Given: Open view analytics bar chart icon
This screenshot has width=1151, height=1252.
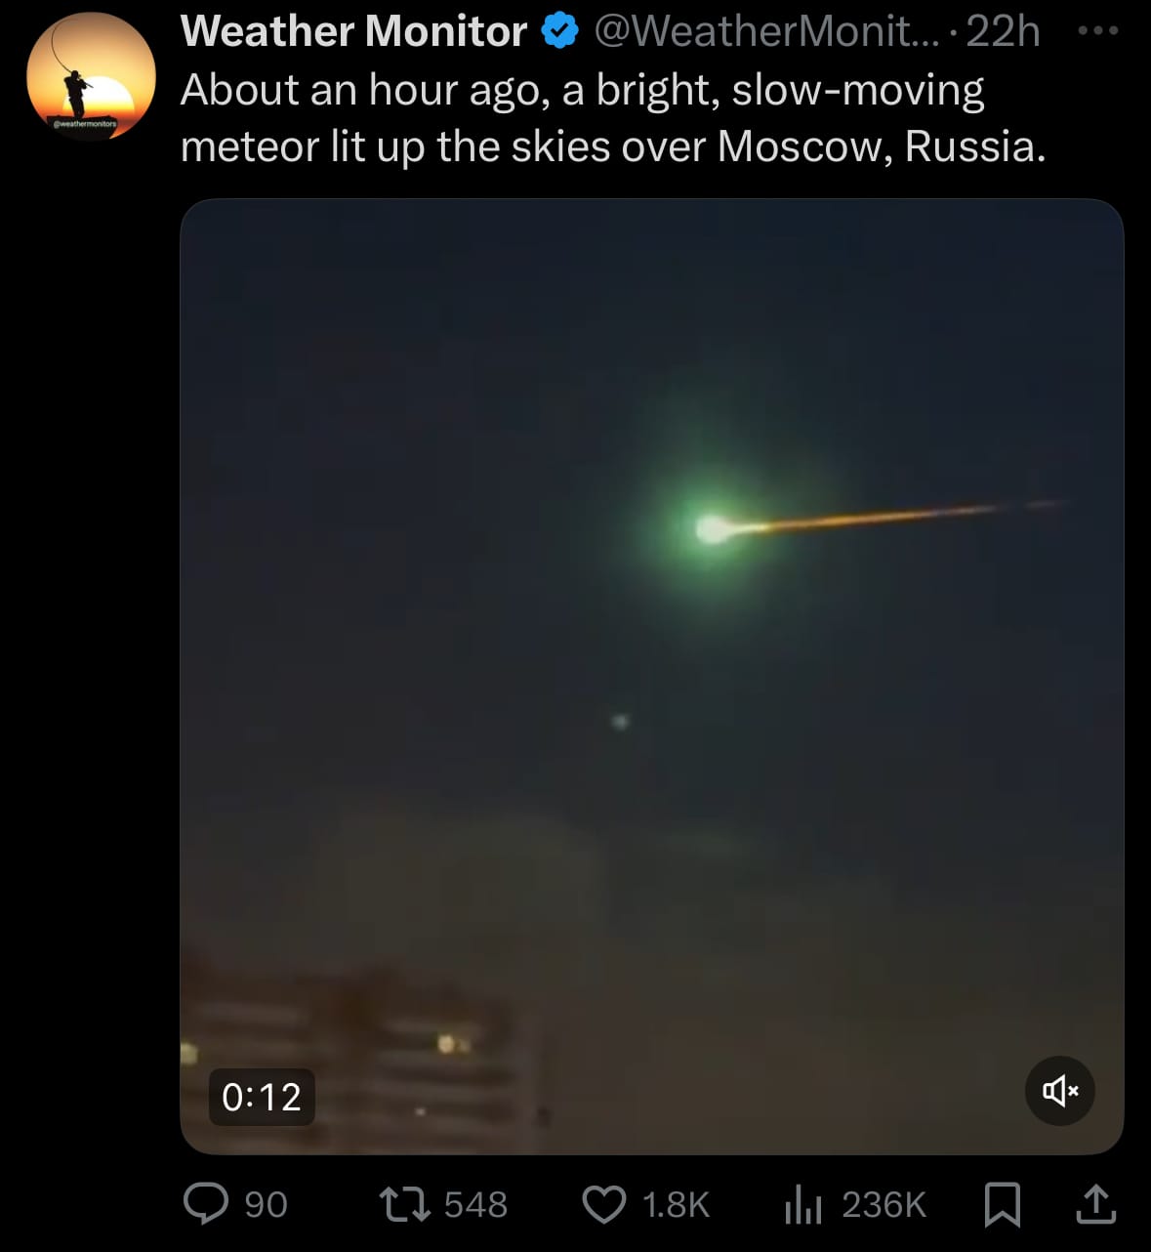Looking at the screenshot, I should [802, 1205].
